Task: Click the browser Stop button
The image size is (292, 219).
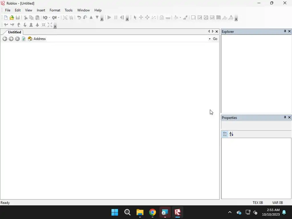Action: (17, 39)
